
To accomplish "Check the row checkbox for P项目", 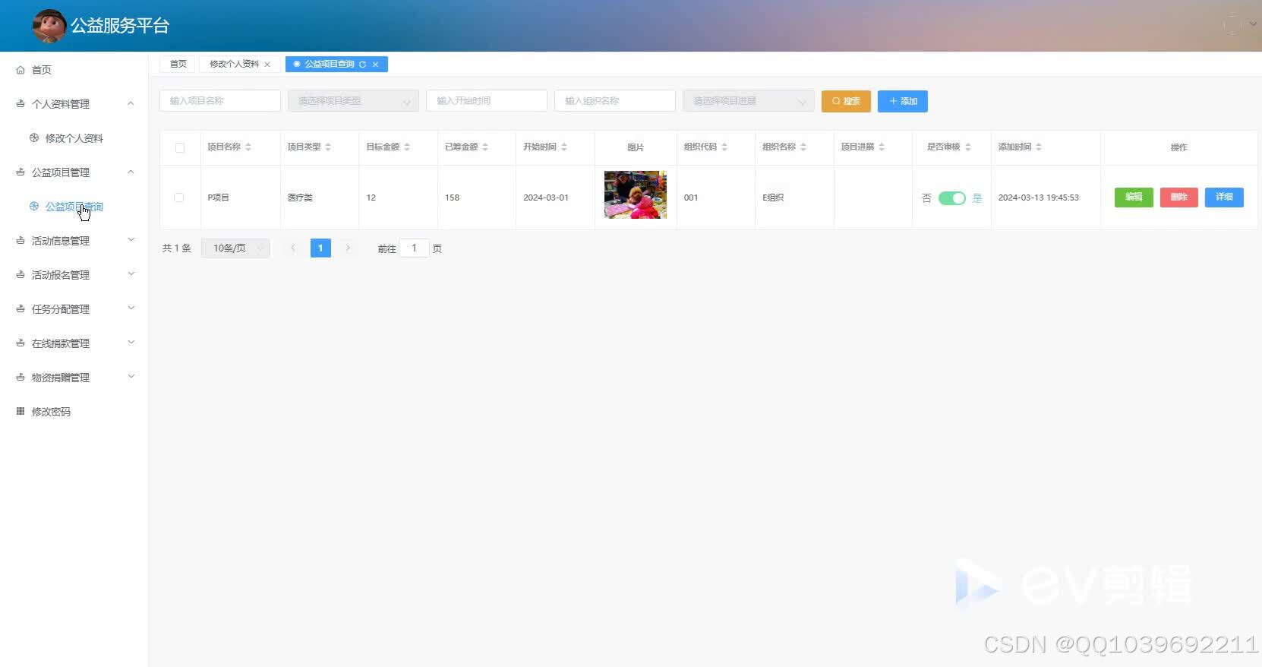I will pyautogui.click(x=179, y=198).
